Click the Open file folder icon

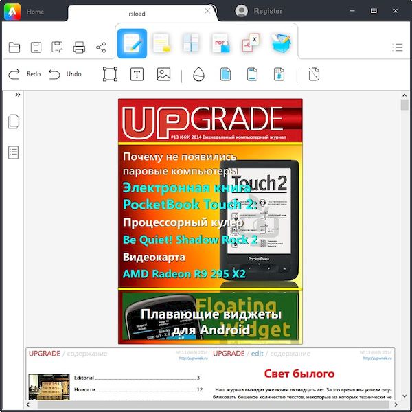click(x=14, y=47)
